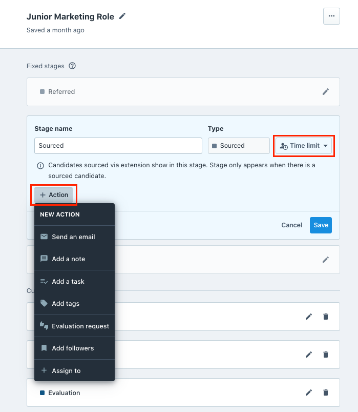
Task: Click the envelope icon for Send an email
Action: point(44,237)
